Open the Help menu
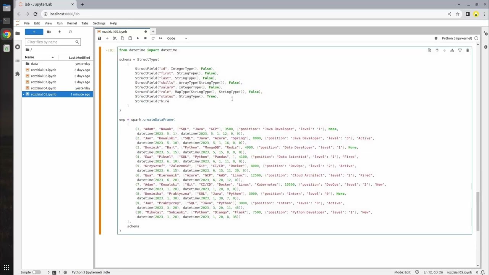The height and width of the screenshot is (275, 489). (x=113, y=23)
